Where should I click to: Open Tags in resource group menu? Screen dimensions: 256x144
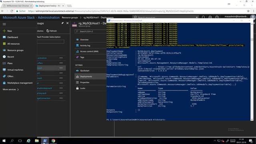pos(82,57)
